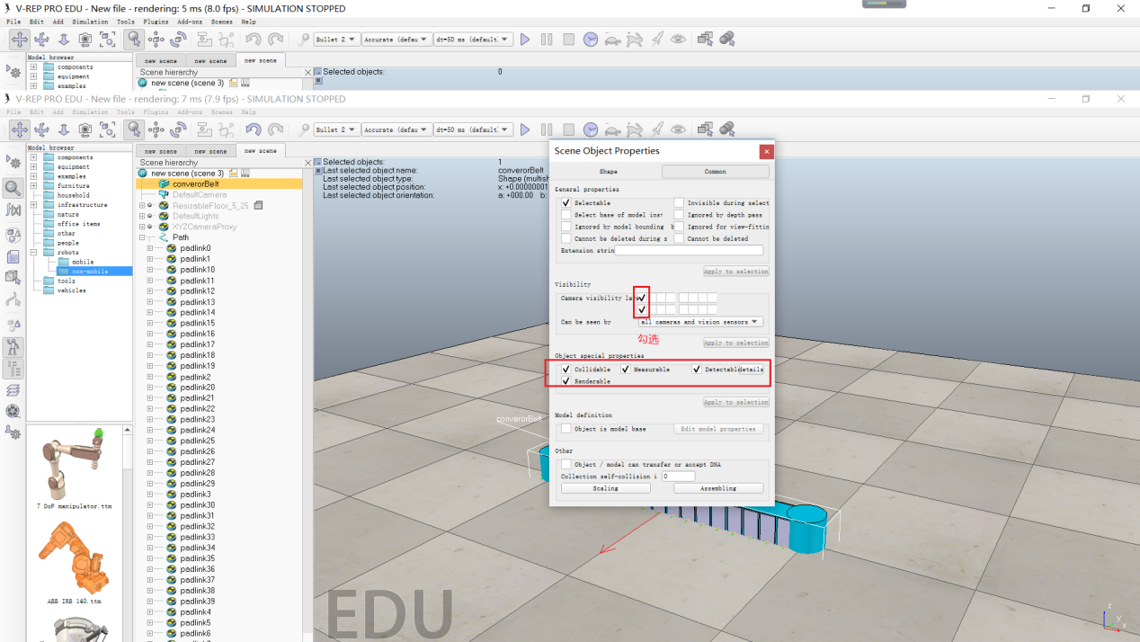Open the video recorder film reel icon
The image size is (1140, 642).
[13, 411]
